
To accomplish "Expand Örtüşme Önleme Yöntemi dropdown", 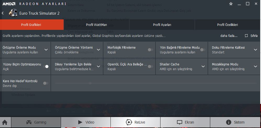I will (x=98, y=50).
